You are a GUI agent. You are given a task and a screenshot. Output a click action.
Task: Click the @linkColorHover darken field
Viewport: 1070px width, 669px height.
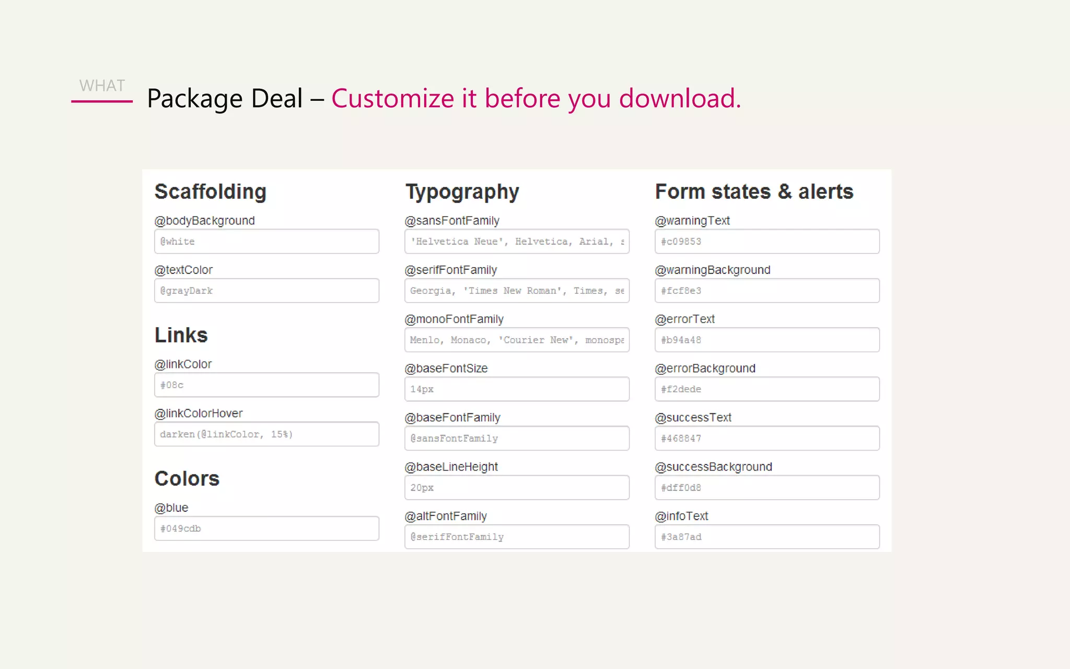[266, 434]
